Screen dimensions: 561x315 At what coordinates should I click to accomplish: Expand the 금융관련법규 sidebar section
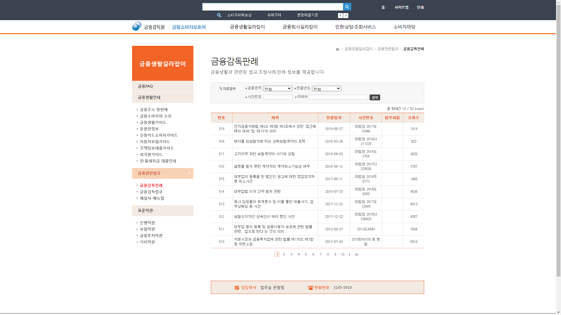pos(162,173)
